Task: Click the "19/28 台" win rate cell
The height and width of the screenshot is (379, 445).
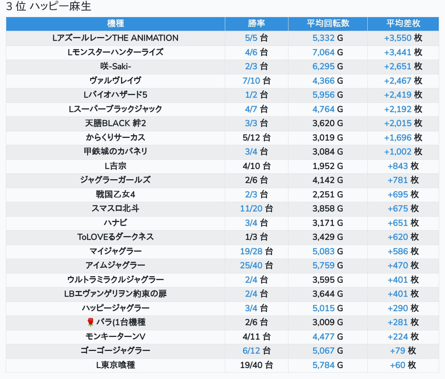Action: [x=256, y=251]
